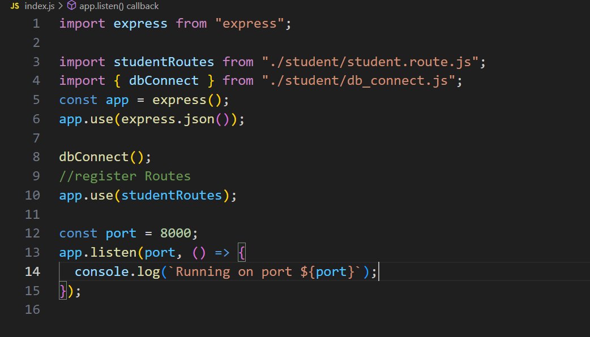Click the listen method on line 13
Viewport: 590px width, 337px height.
click(x=114, y=253)
